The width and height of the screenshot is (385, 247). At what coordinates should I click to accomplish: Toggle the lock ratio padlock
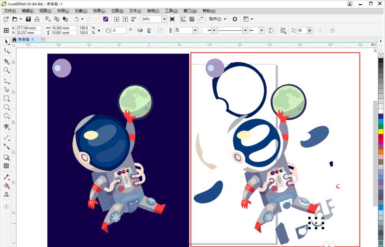(x=99, y=30)
